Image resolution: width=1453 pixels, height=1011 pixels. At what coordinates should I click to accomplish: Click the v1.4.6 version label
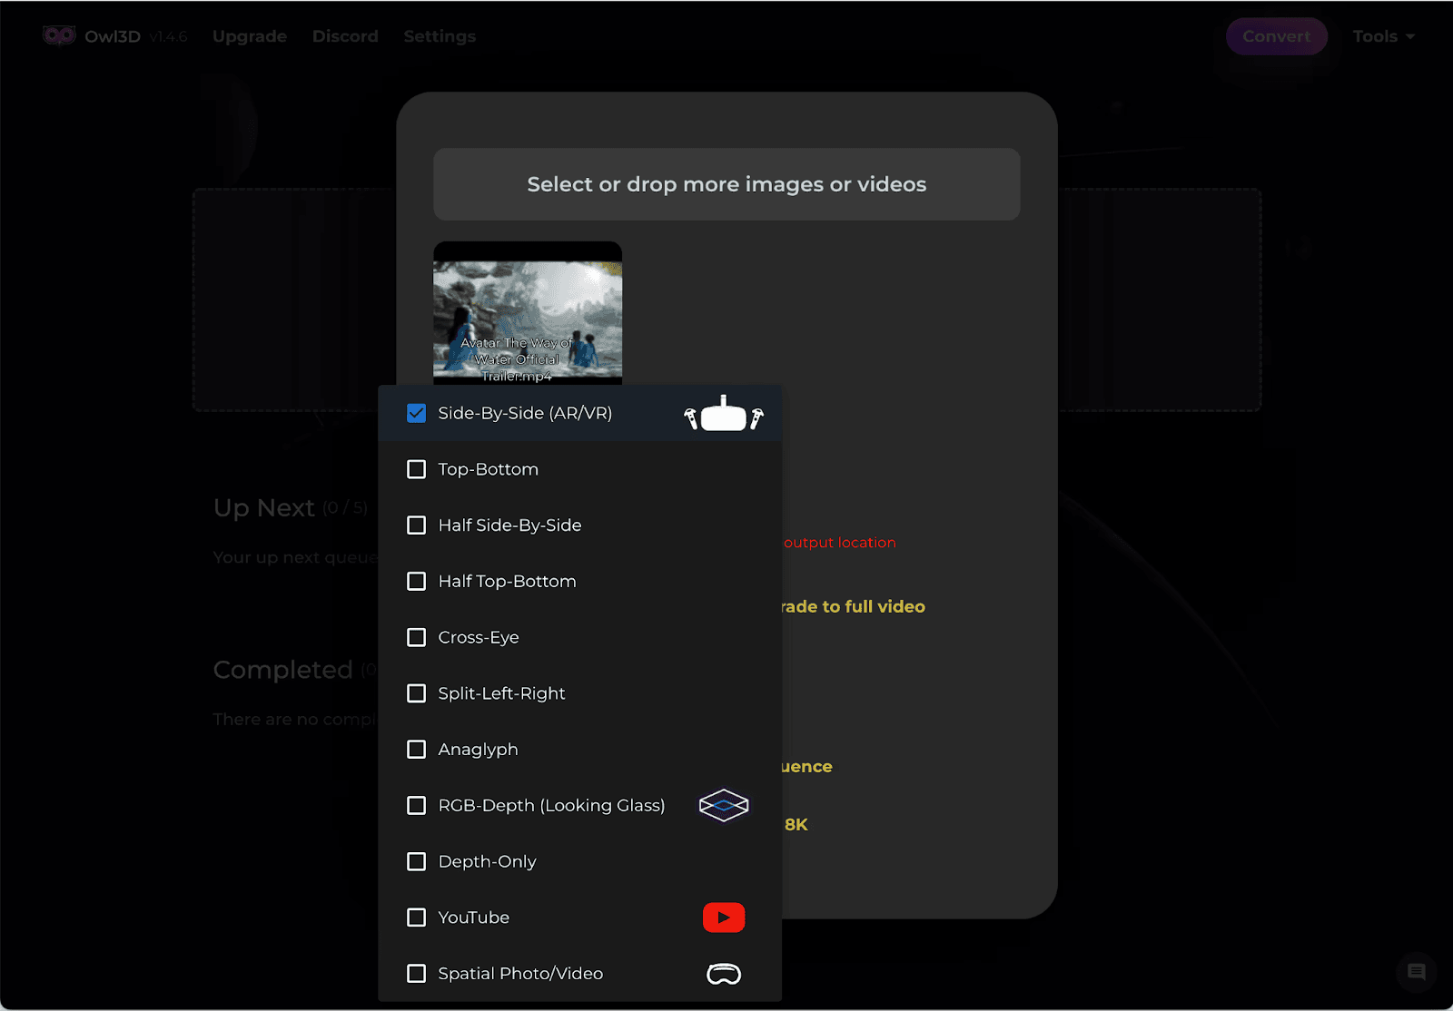click(168, 36)
